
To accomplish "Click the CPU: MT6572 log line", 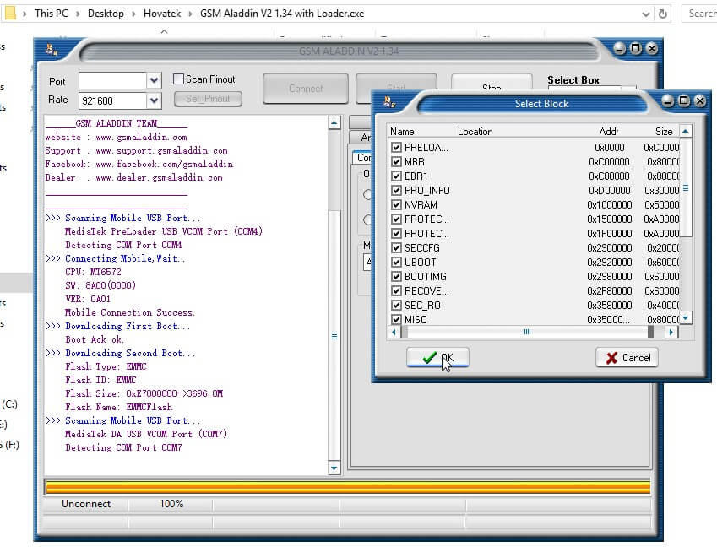I will [93, 272].
